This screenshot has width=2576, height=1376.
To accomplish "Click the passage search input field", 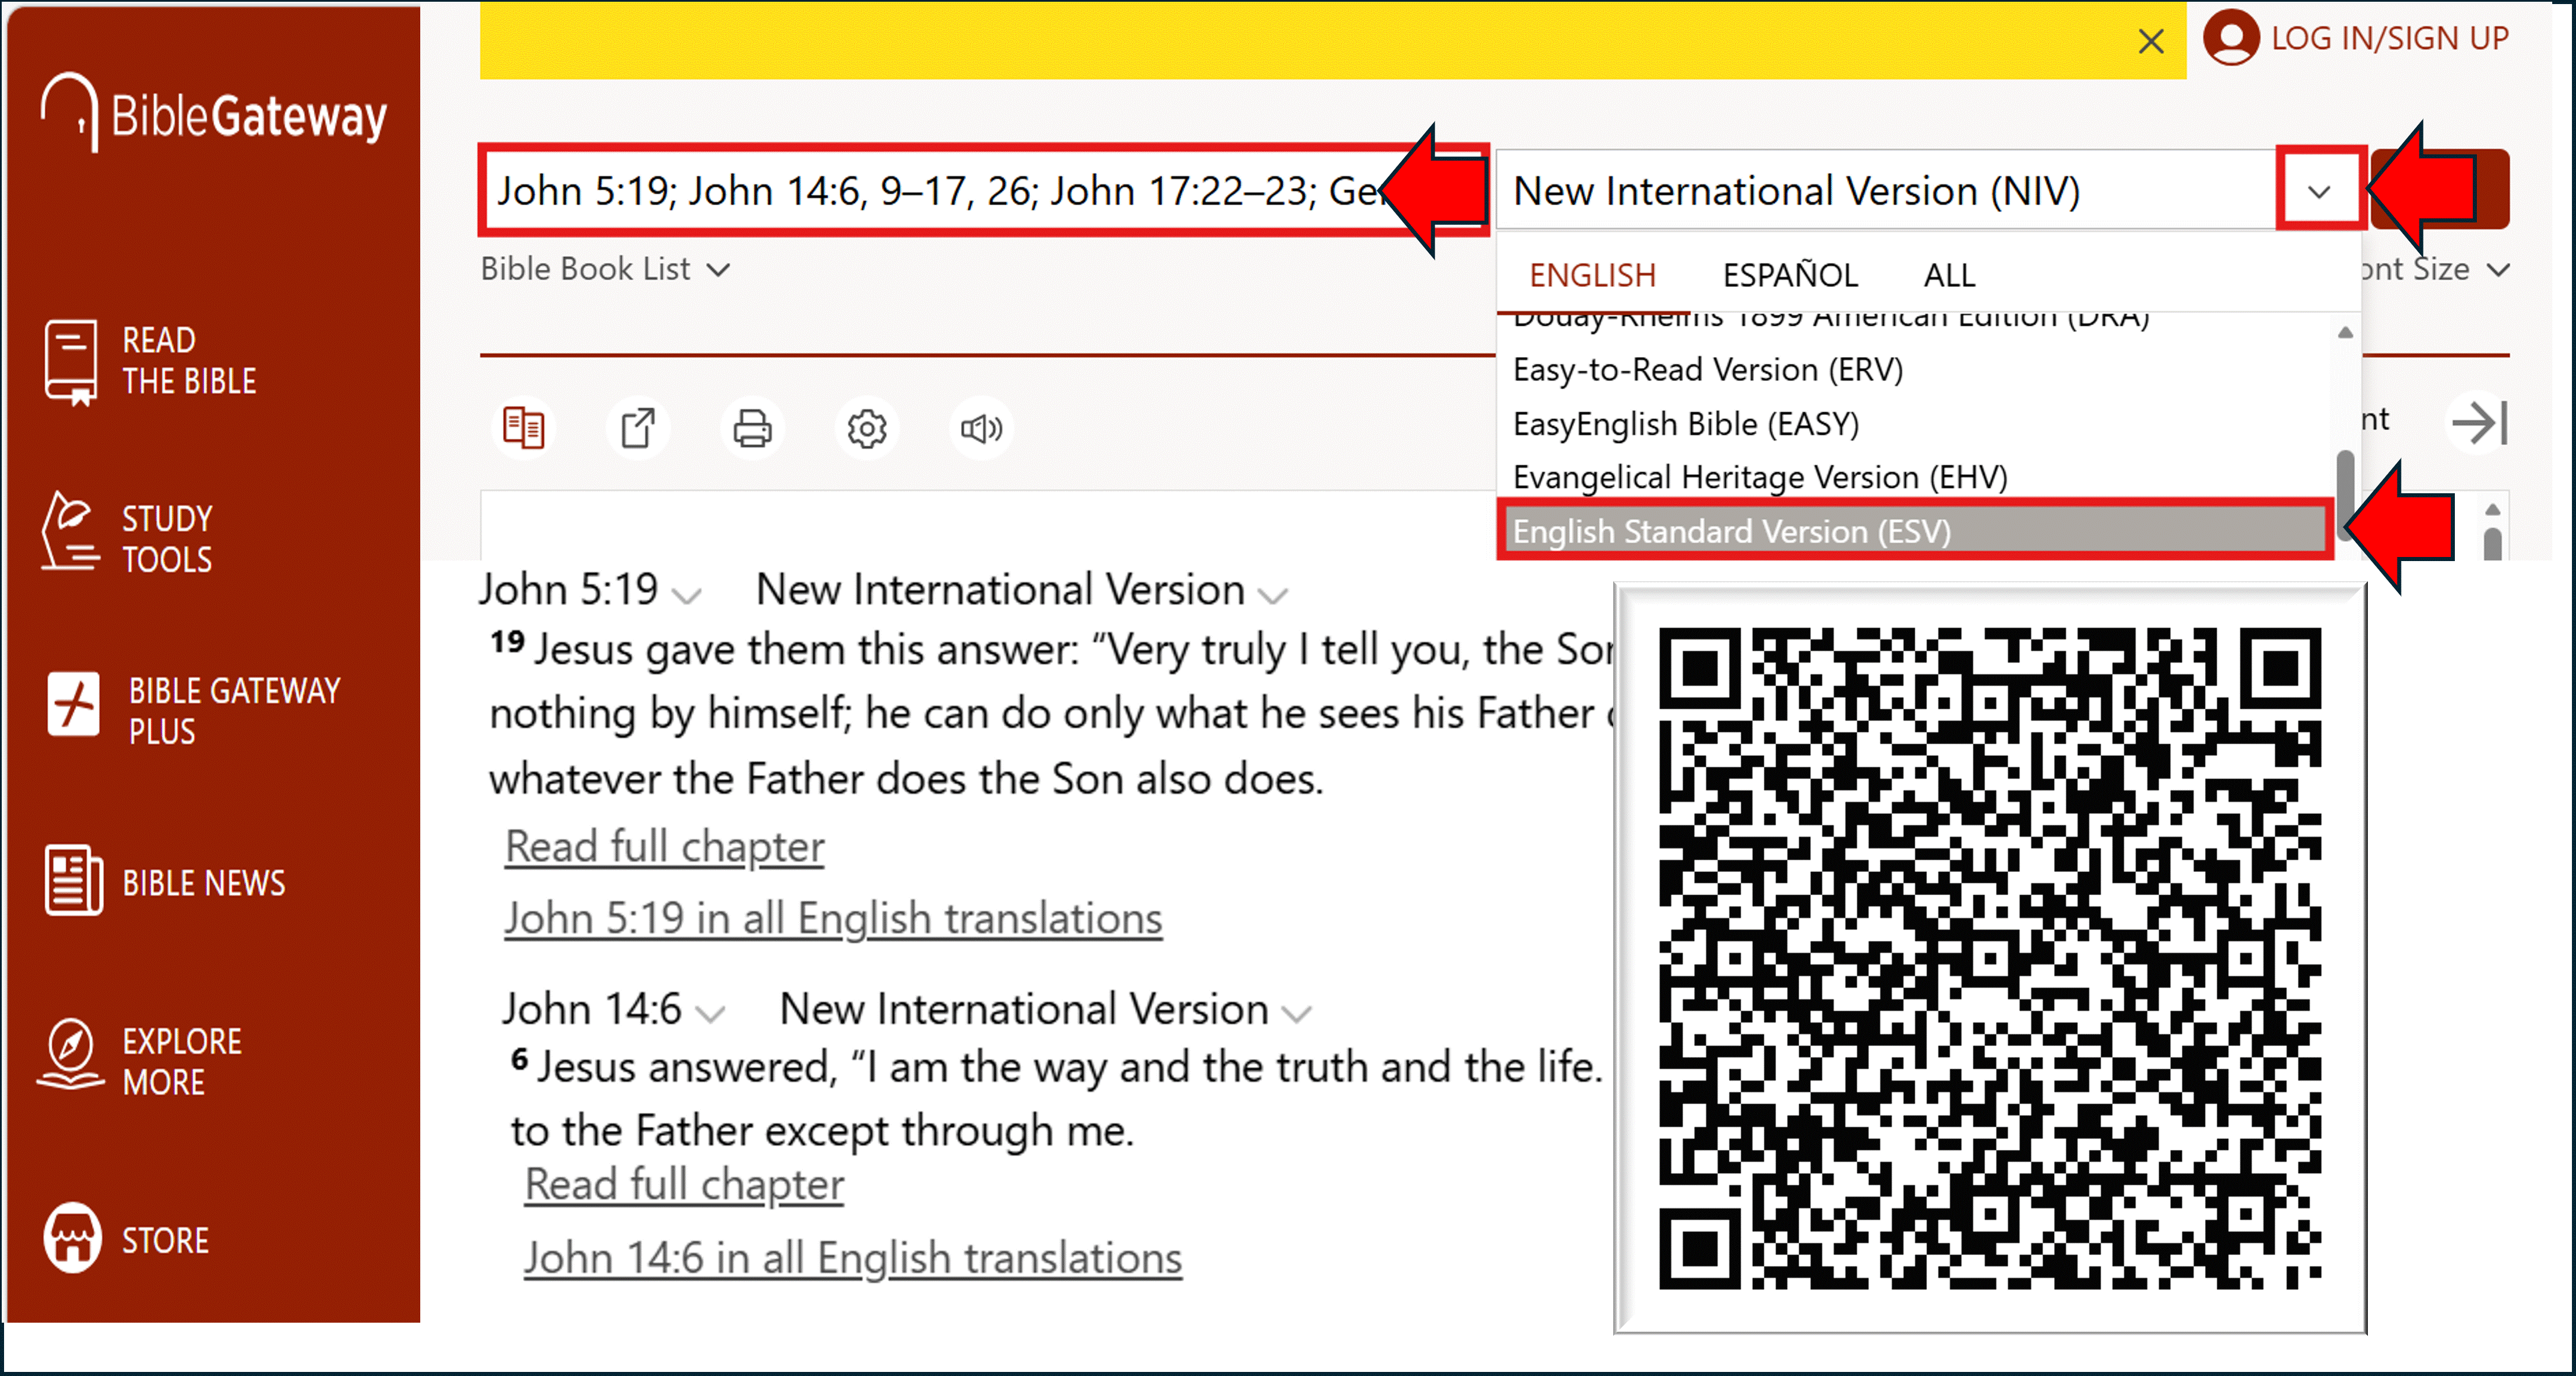I will (930, 190).
